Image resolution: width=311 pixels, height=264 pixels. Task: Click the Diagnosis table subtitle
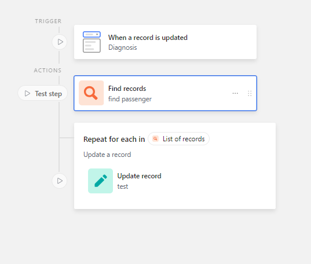[123, 47]
